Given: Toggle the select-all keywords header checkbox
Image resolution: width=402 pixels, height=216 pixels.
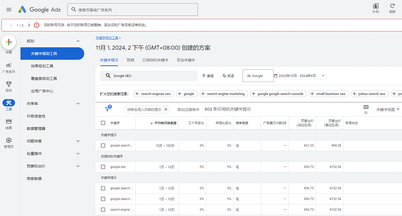Looking at the screenshot, I should pyautogui.click(x=103, y=123).
